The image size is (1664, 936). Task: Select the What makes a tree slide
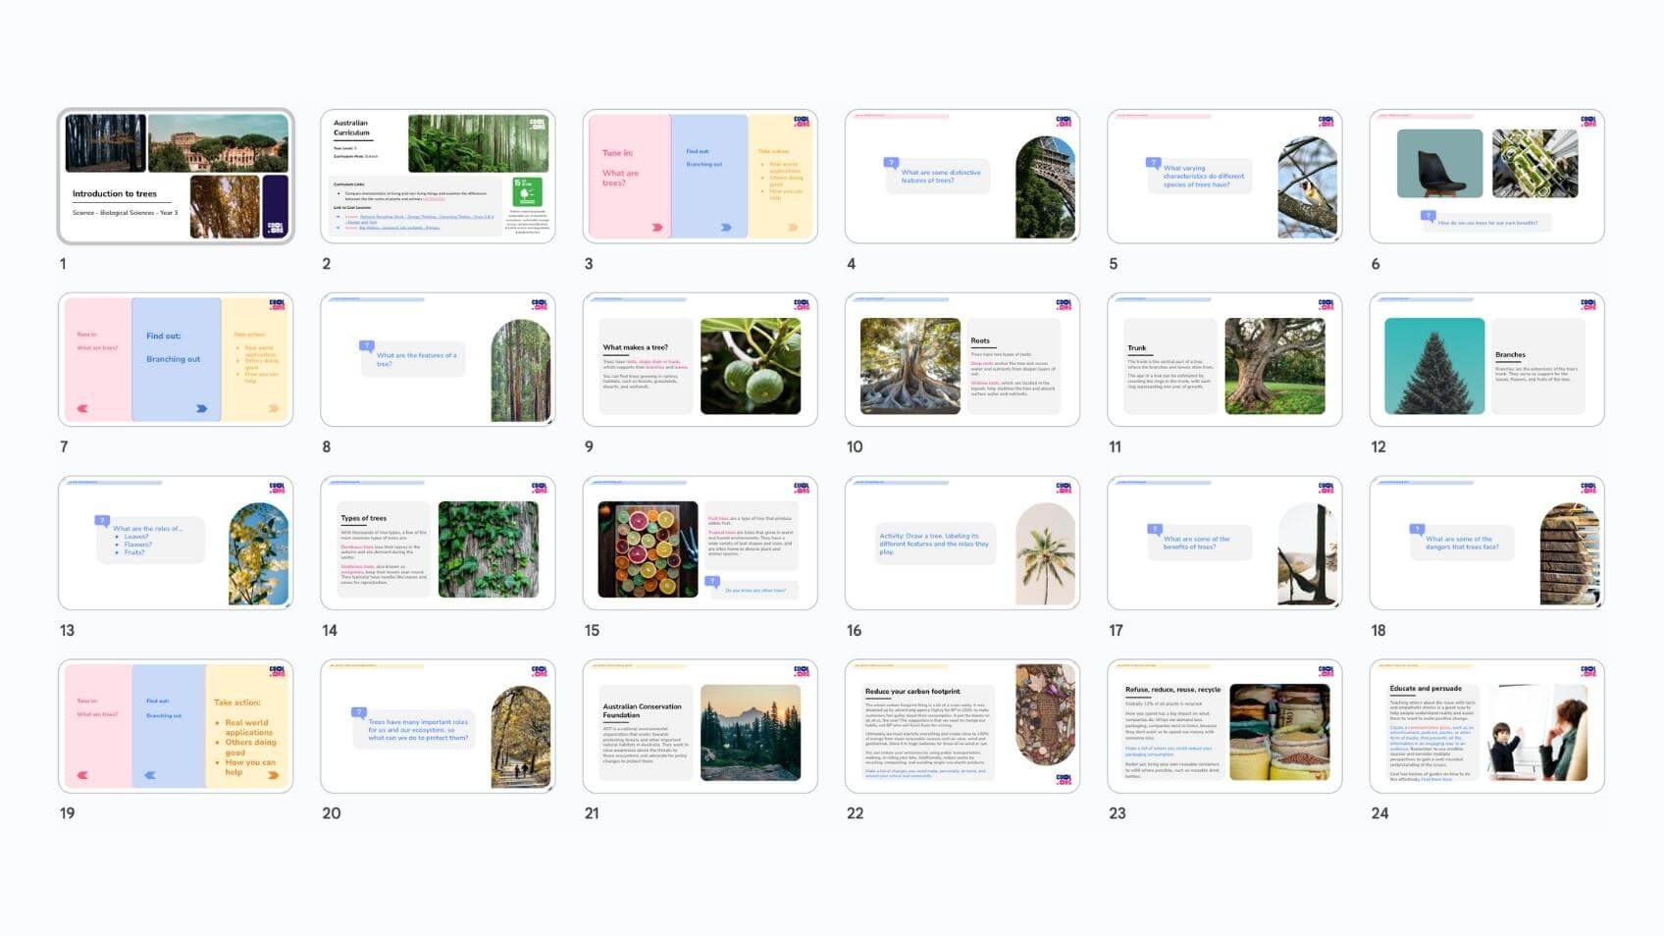[x=700, y=360]
